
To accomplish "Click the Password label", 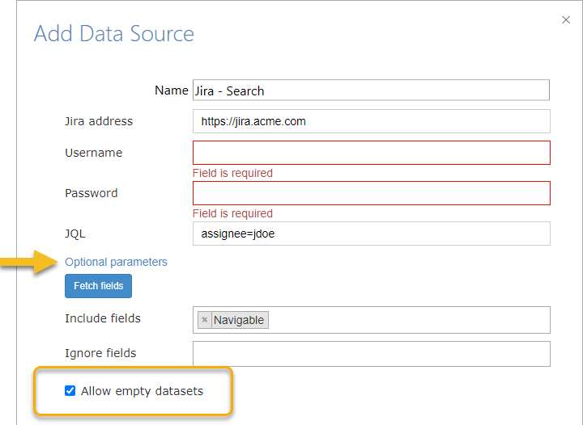I will point(91,193).
